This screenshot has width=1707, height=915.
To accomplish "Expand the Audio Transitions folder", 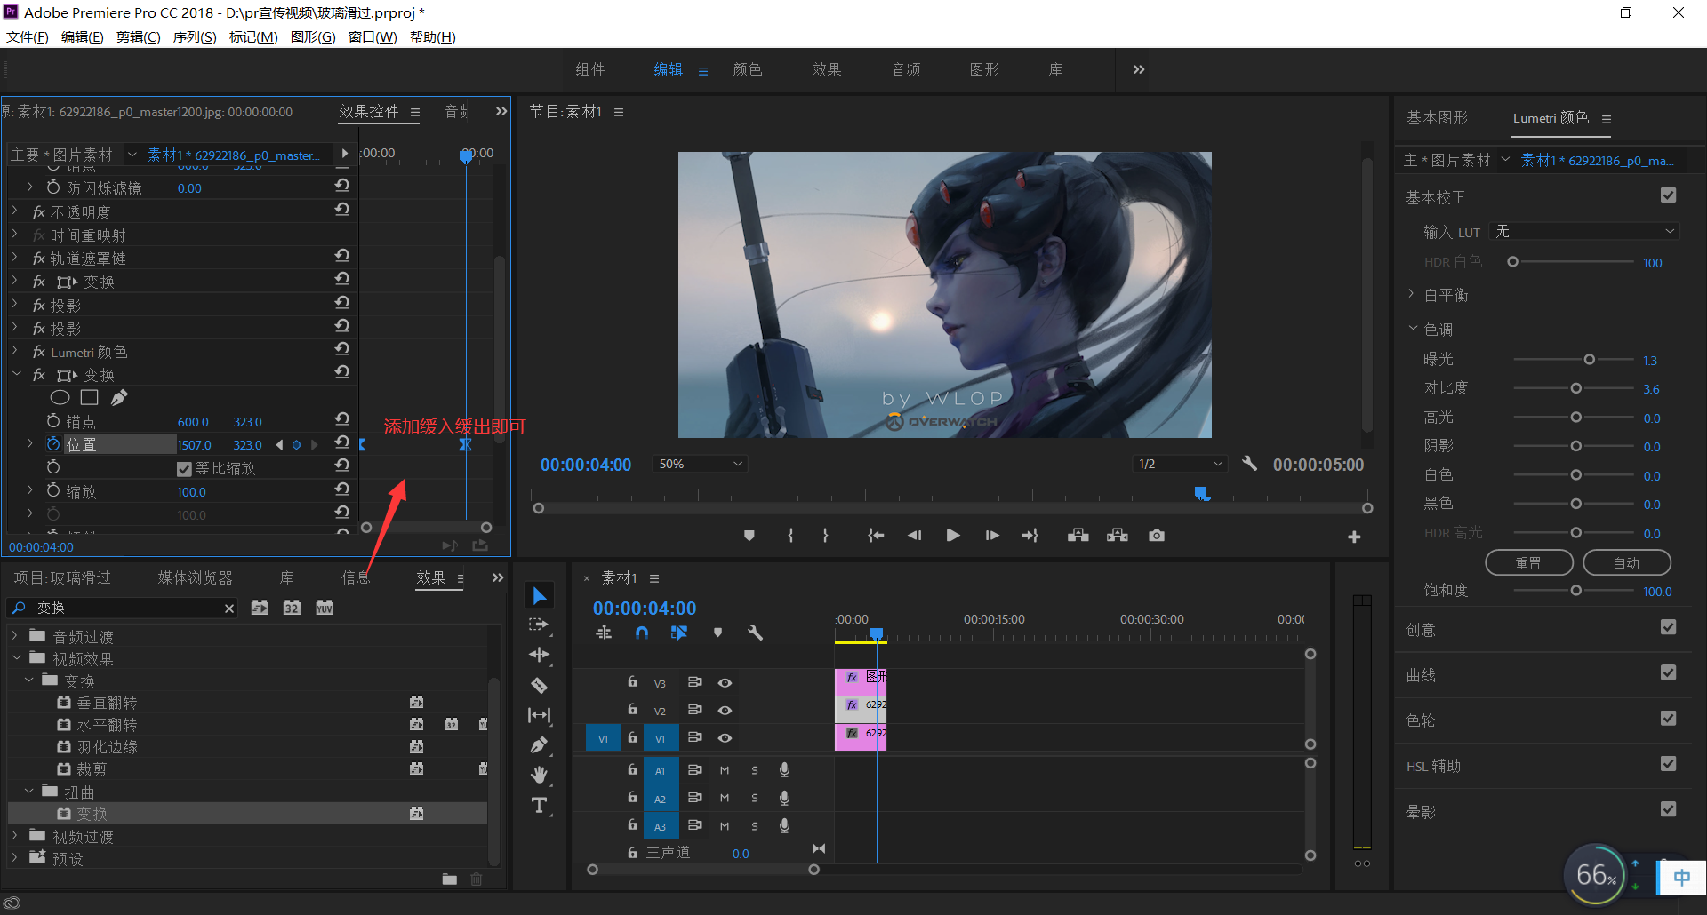I will [15, 636].
